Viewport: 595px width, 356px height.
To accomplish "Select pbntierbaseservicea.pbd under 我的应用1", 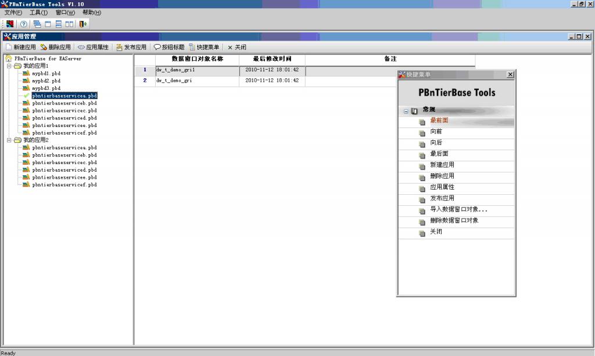I will 64,96.
